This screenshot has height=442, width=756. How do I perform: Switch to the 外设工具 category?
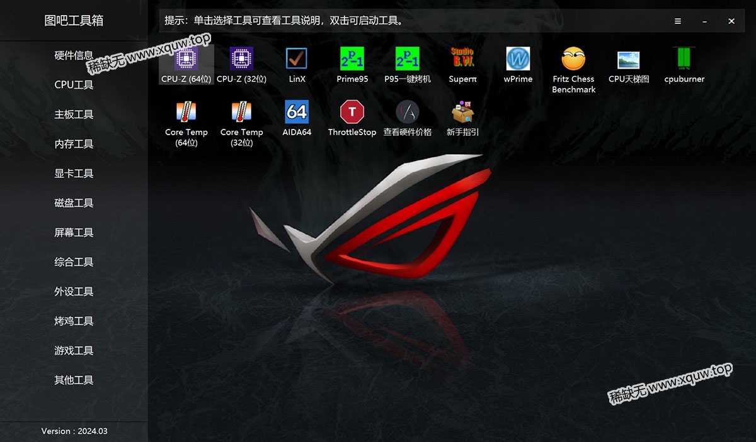(x=74, y=292)
